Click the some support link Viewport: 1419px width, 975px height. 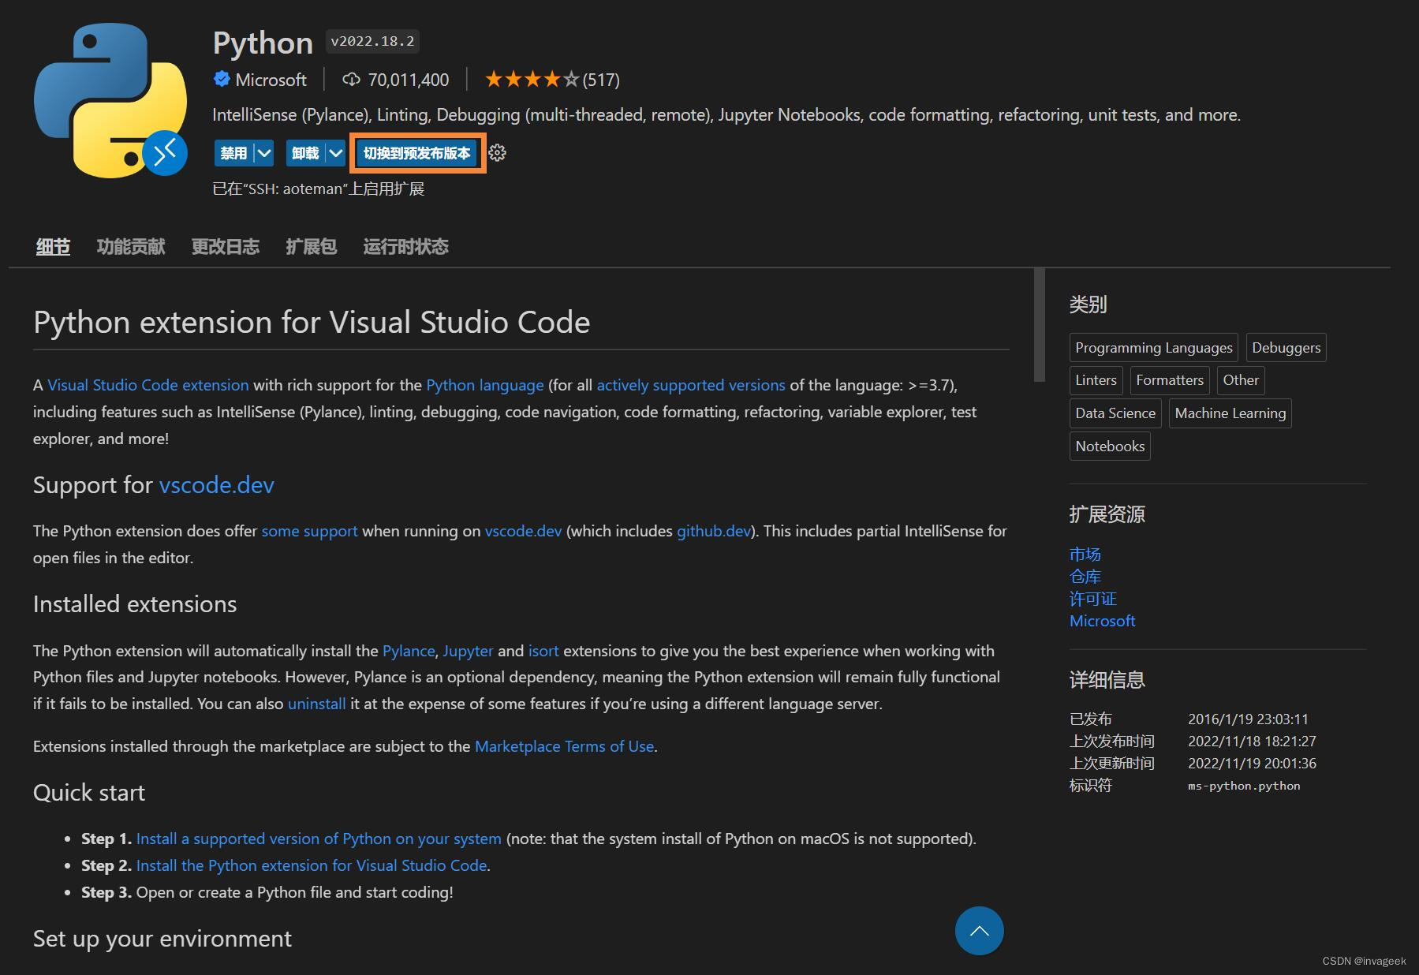click(309, 531)
